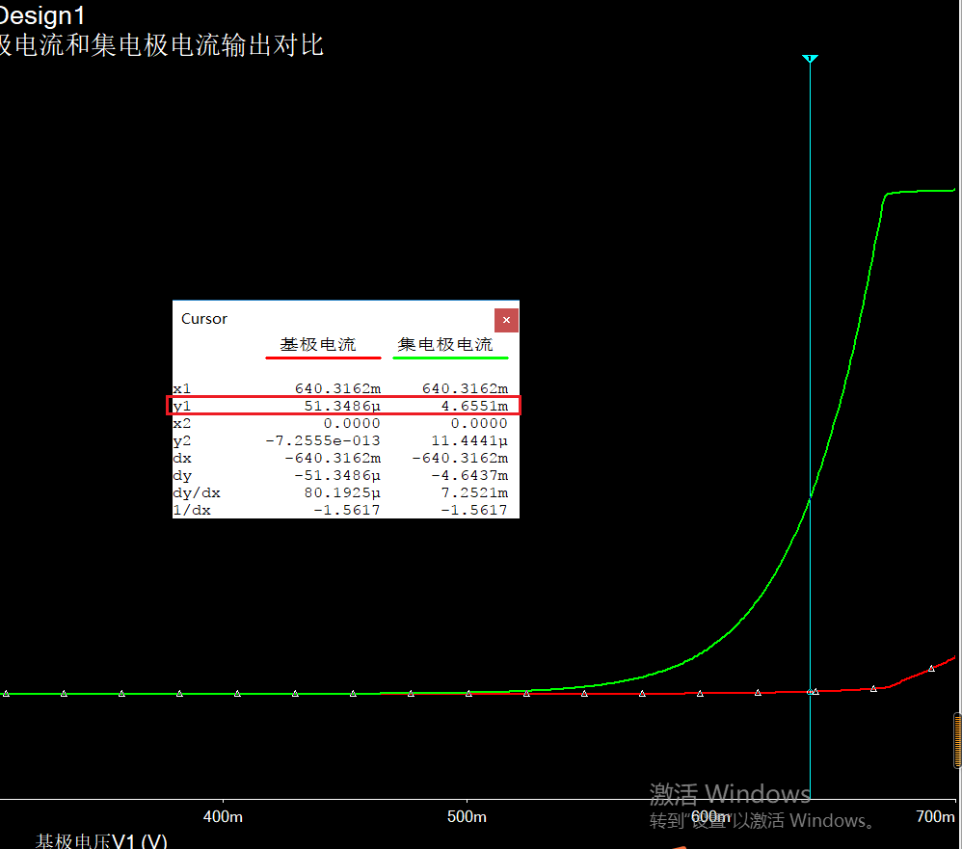Select the 基极电流 trace header in Cursor window
The image size is (962, 849).
tap(318, 344)
